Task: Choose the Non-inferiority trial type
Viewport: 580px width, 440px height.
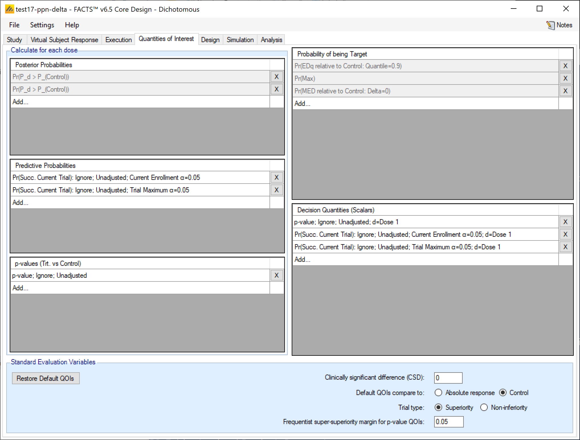Action: (x=484, y=407)
